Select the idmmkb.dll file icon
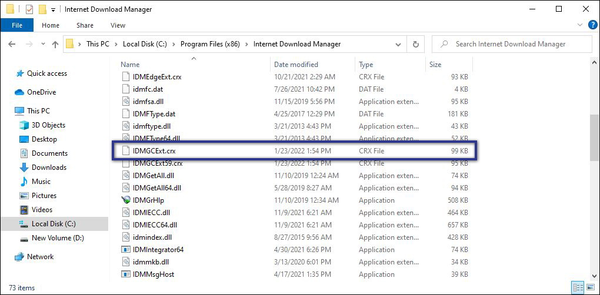The image size is (600, 295). point(126,262)
